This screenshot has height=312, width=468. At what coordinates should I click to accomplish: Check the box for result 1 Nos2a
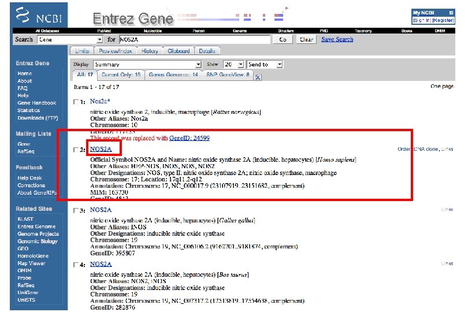coord(76,102)
